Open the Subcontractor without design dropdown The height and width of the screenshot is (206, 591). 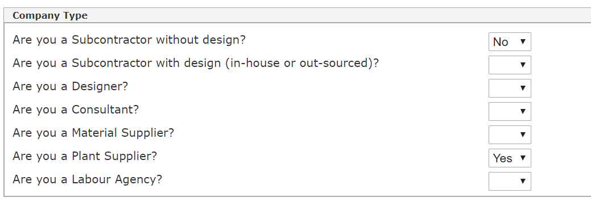(x=510, y=42)
